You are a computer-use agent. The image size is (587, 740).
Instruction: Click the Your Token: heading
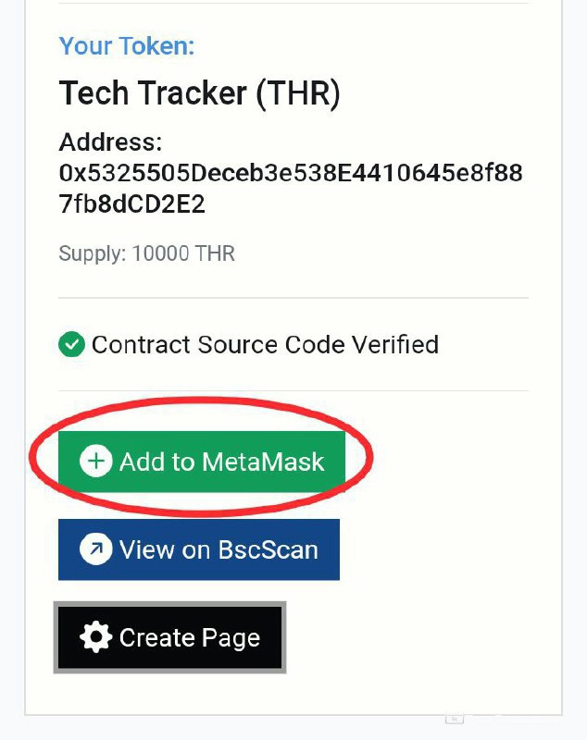127,45
